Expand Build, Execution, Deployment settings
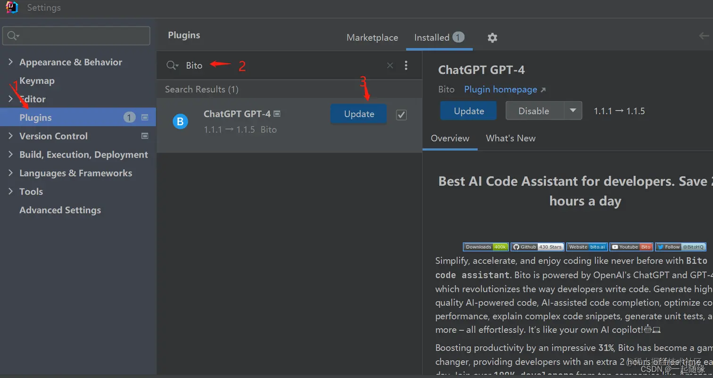 click(x=10, y=154)
